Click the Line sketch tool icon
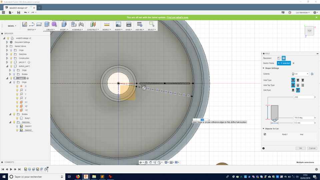The width and height of the screenshot is (320, 180). point(32,24)
